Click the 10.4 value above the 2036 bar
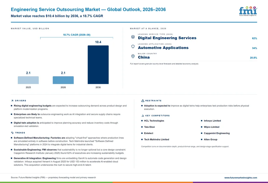268x183 pixels. (x=98, y=42)
